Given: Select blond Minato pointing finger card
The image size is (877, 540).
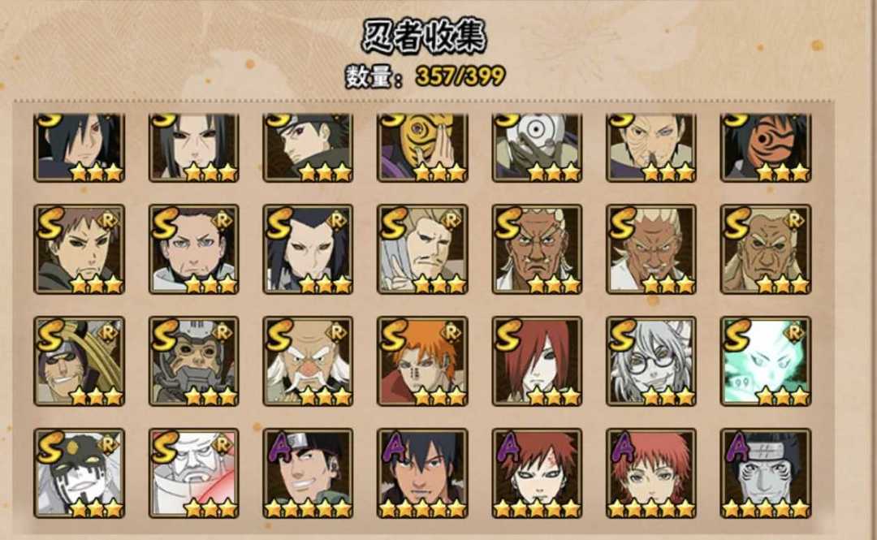Looking at the screenshot, I should pyautogui.click(x=422, y=249).
